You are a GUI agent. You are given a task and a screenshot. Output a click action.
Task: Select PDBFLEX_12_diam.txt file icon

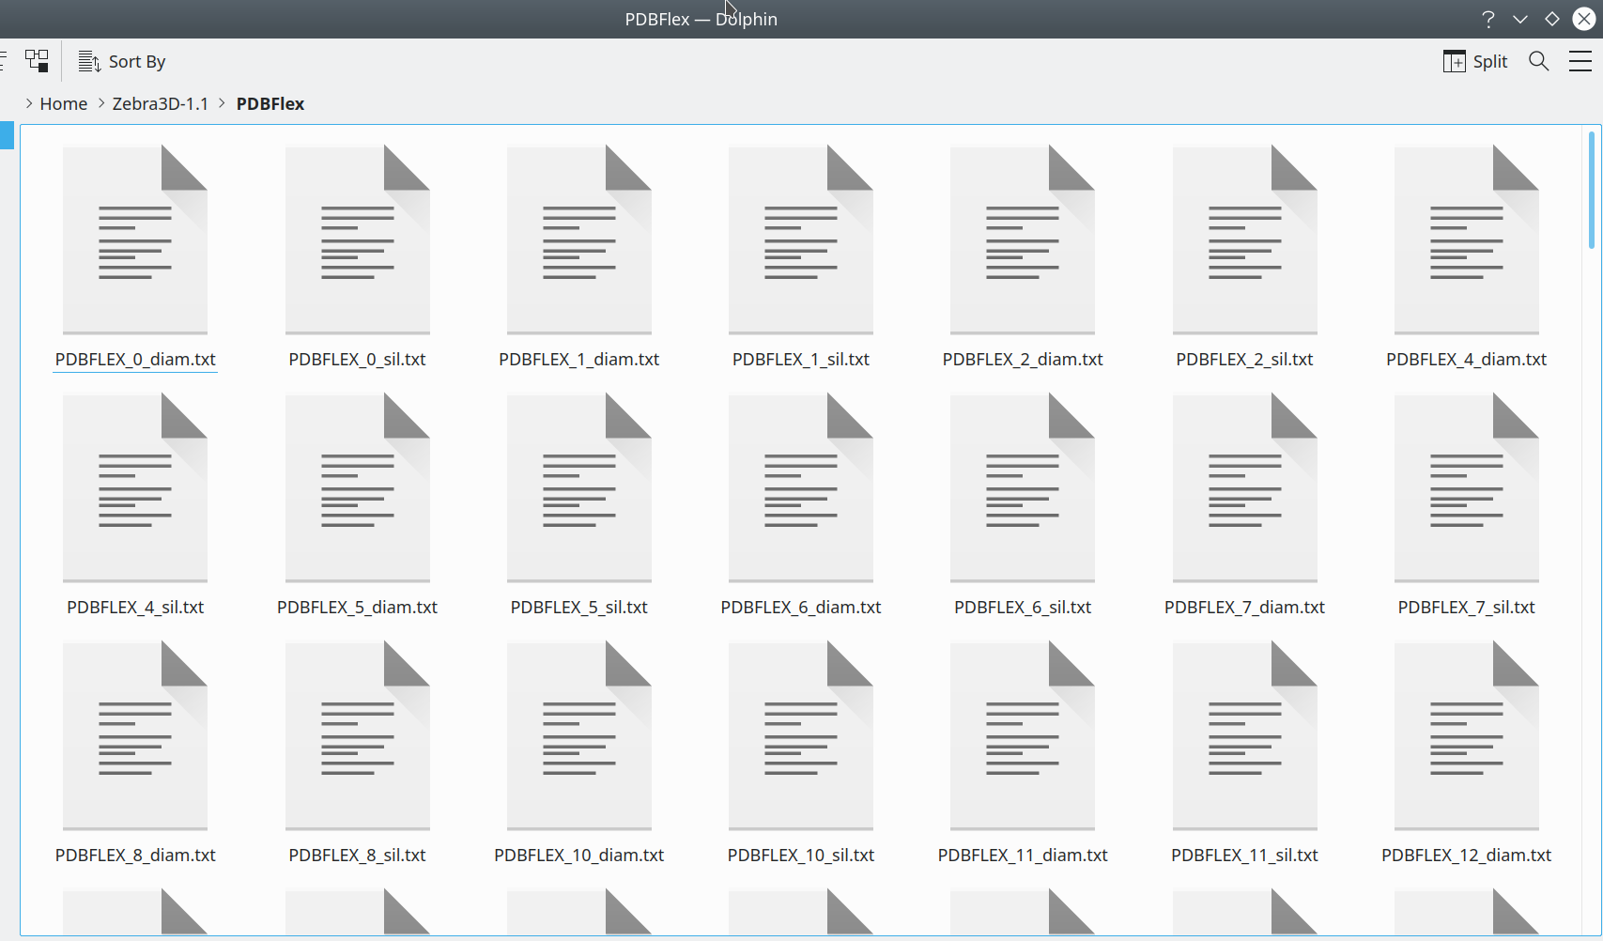click(1467, 735)
